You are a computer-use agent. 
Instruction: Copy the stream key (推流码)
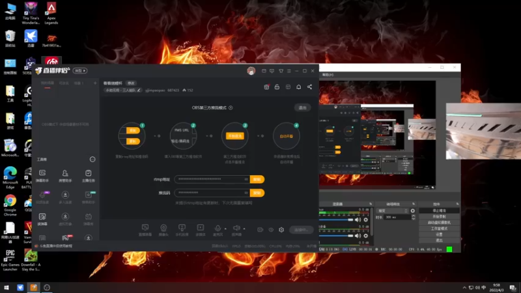coord(257,193)
